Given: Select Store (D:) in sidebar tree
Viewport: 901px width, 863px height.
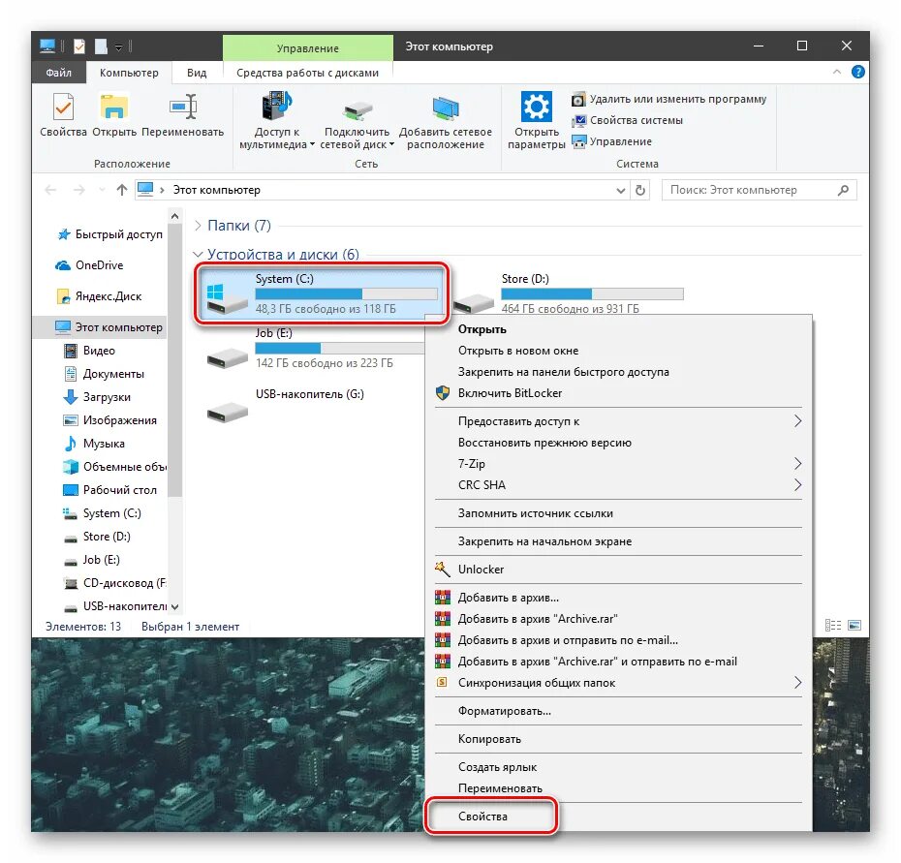Looking at the screenshot, I should [97, 537].
